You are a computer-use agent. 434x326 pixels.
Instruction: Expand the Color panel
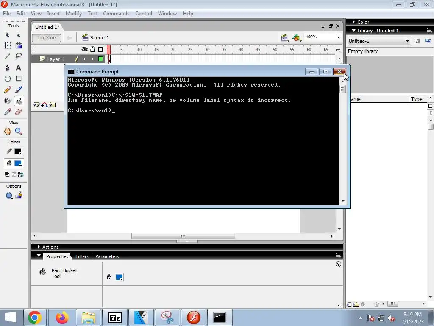pyautogui.click(x=353, y=22)
